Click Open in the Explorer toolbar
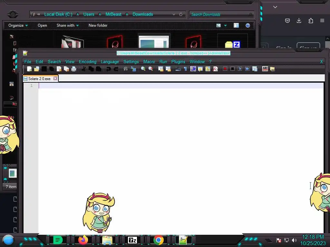Viewport: 330px width, 247px height. click(42, 25)
